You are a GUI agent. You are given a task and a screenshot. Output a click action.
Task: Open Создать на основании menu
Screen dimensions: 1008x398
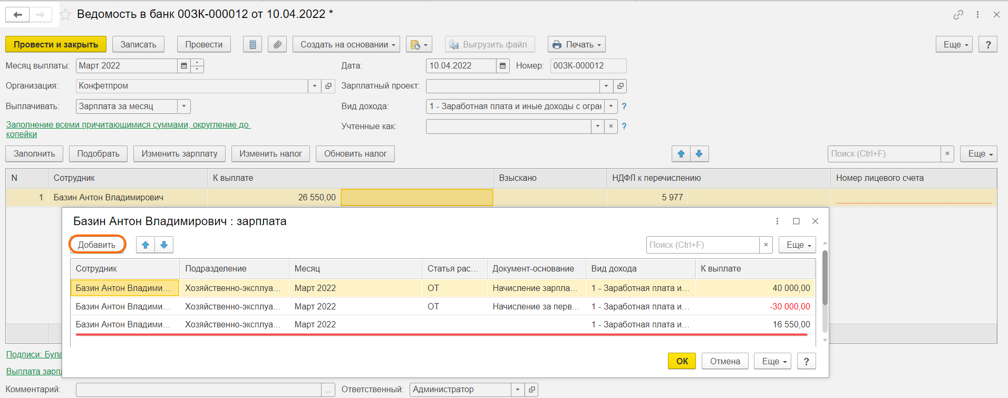pyautogui.click(x=346, y=45)
